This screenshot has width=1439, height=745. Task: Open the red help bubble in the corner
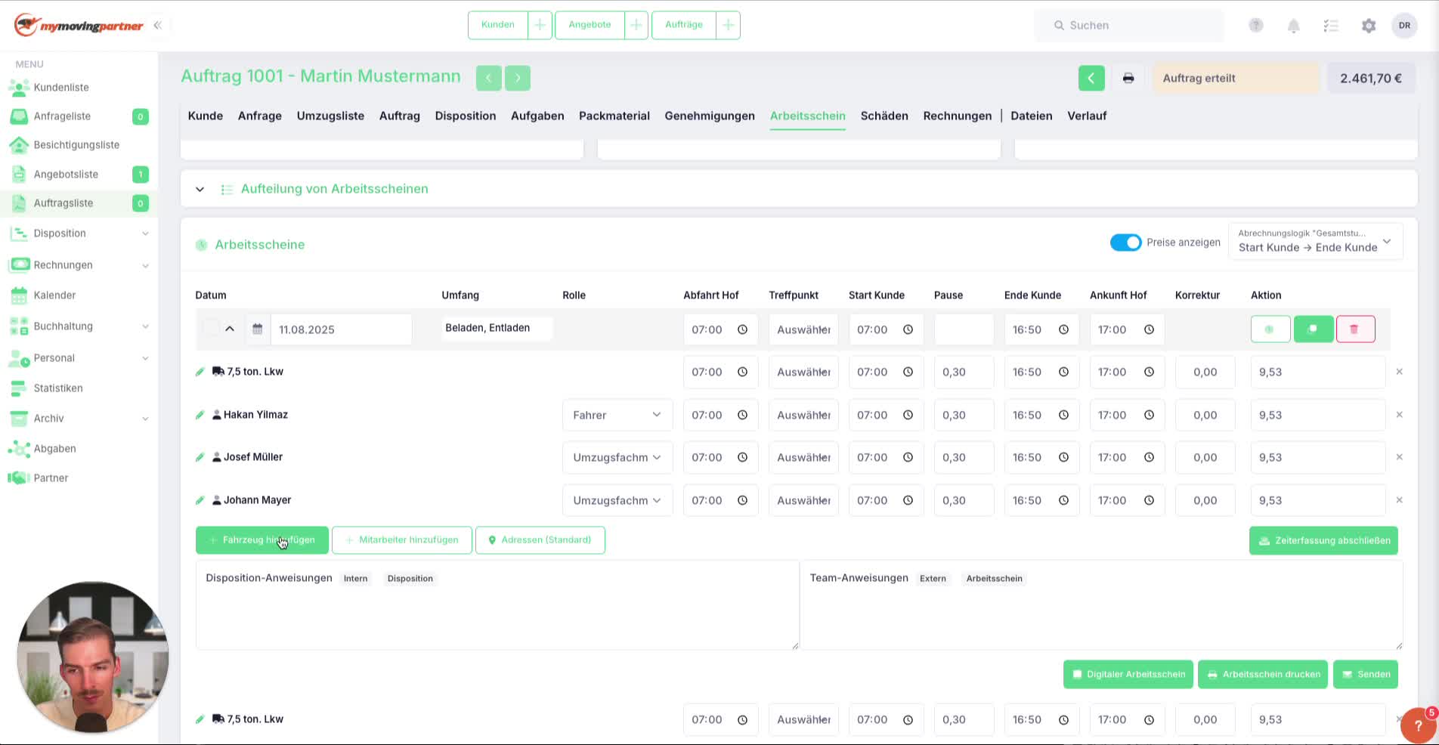tap(1418, 725)
